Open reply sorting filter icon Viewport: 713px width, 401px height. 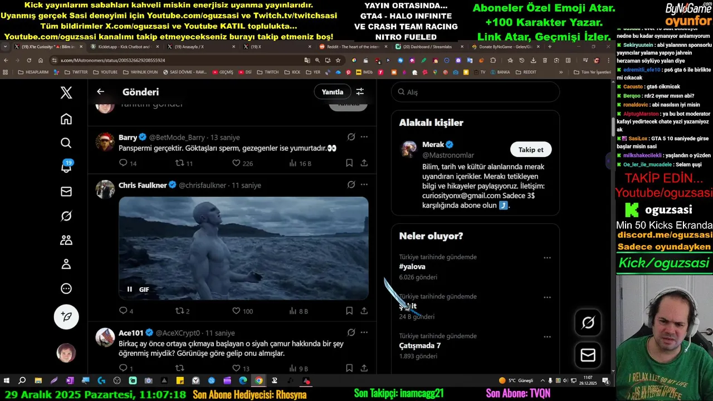point(360,92)
